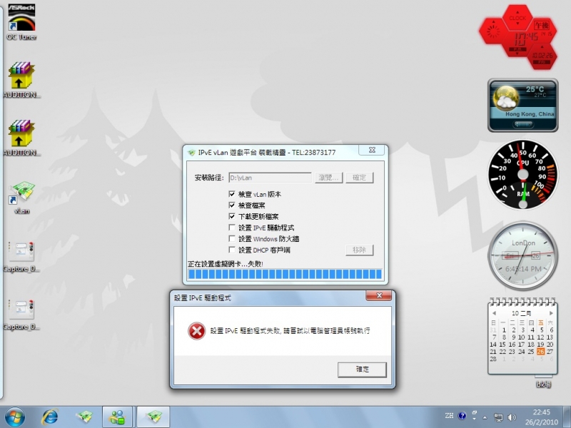Click the CPU and RAM meter gadget
The height and width of the screenshot is (428, 571).
coord(523,175)
